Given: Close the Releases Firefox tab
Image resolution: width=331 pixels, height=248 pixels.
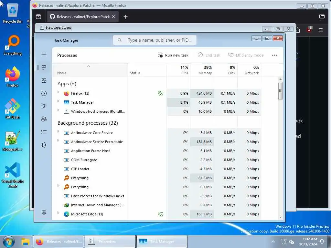Looking at the screenshot, I should click(113, 17).
